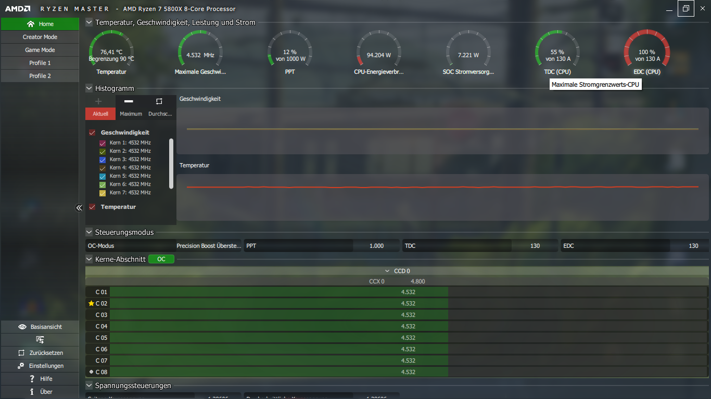Open the Über info entry
This screenshot has width=711, height=399.
[40, 392]
